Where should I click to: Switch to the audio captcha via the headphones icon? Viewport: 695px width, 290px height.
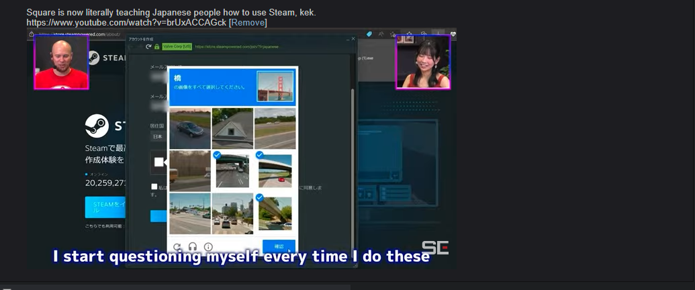[x=192, y=247]
